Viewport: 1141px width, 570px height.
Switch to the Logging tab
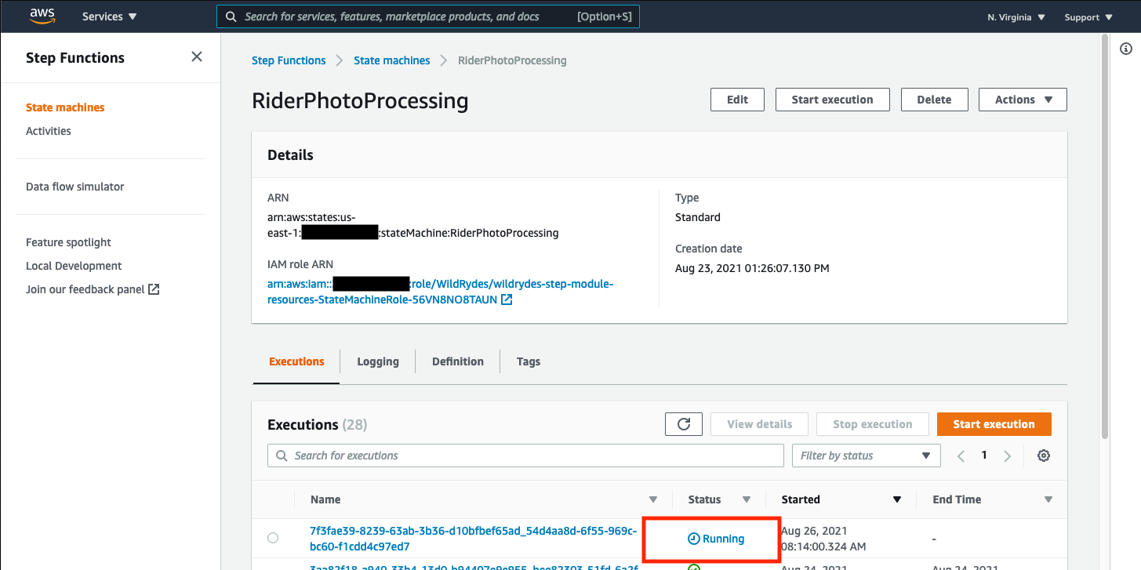(x=378, y=361)
